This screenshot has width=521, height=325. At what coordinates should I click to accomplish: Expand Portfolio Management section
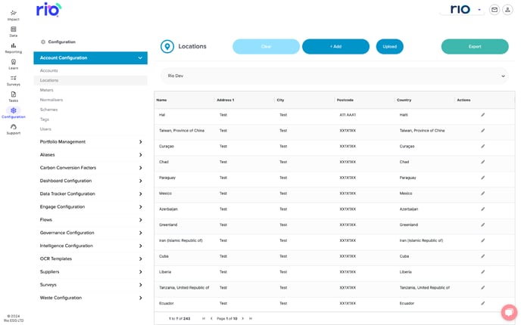click(x=90, y=141)
